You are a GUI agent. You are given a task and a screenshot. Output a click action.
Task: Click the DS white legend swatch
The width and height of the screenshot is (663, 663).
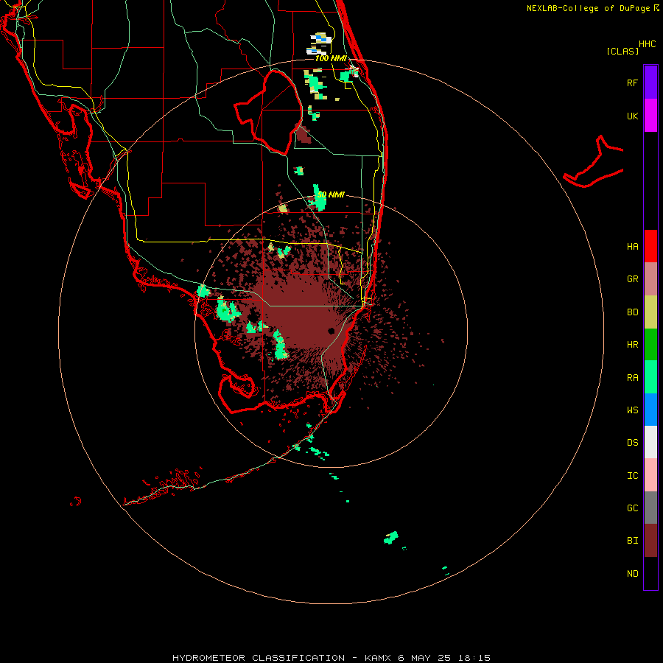point(650,442)
